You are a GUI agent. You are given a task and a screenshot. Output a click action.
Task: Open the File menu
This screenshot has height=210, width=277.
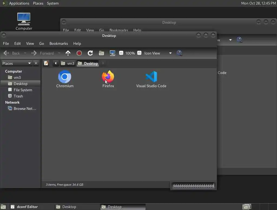[6, 43]
